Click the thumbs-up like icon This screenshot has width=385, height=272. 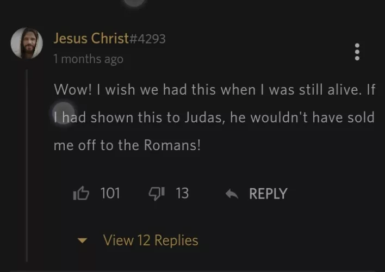(x=80, y=193)
